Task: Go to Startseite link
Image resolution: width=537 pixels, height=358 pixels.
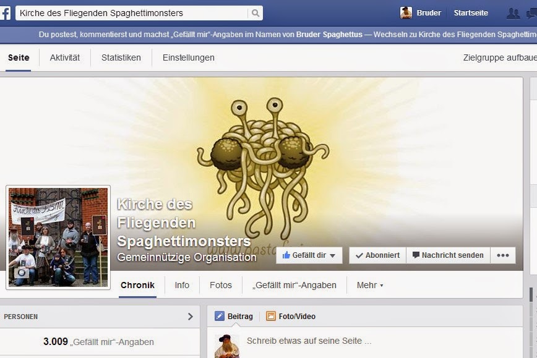Action: pyautogui.click(x=470, y=13)
